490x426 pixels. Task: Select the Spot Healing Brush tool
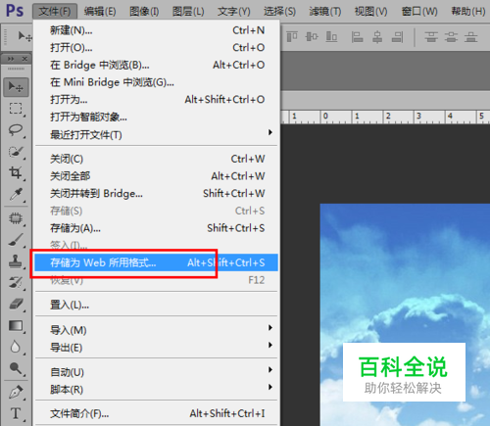tap(16, 218)
